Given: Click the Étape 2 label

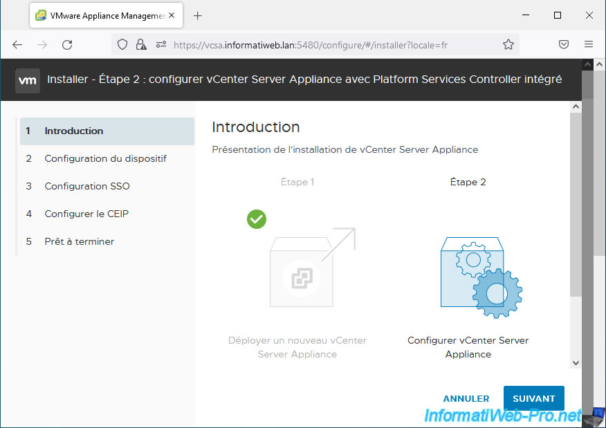Looking at the screenshot, I should coord(468,182).
